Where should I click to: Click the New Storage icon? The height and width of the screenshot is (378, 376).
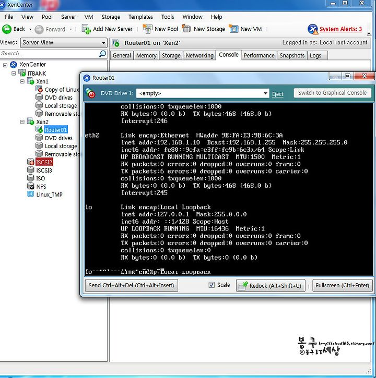point(186,29)
